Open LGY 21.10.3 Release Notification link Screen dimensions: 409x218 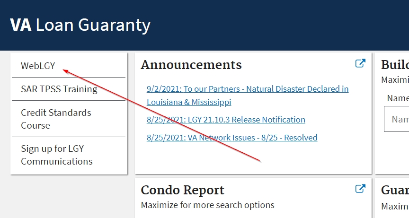click(x=226, y=120)
